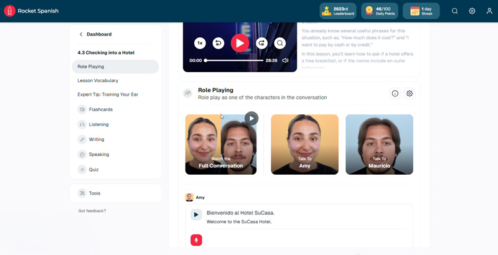The width and height of the screenshot is (498, 255).
Task: Open Role Playing settings gear
Action: (x=410, y=93)
